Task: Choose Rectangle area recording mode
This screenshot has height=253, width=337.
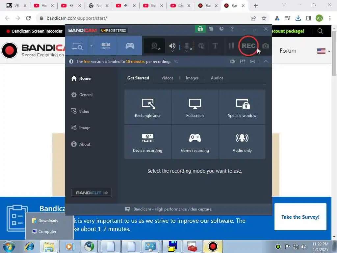Action: (x=148, y=107)
